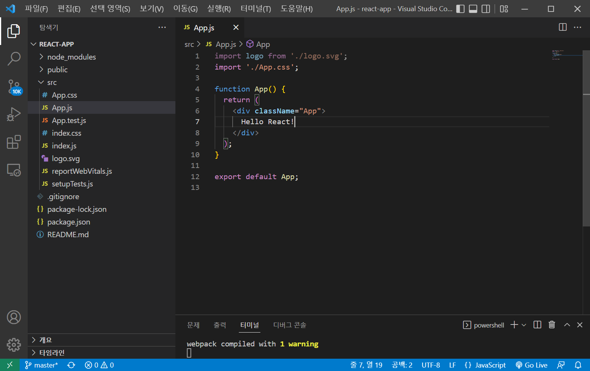Open the Explorer view in activity bar

[14, 31]
